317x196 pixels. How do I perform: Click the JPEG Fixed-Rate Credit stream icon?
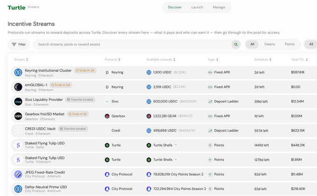click(18, 174)
